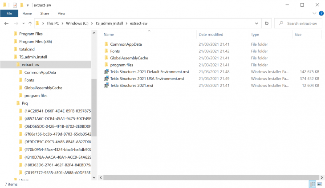Screen dimensions: 325x188
Task: Open the Help question mark icon
Action: (x=321, y=13)
